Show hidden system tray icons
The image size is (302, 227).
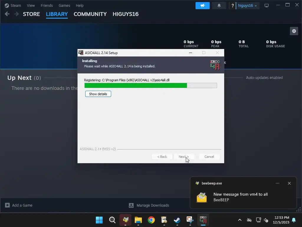[x=239, y=220]
